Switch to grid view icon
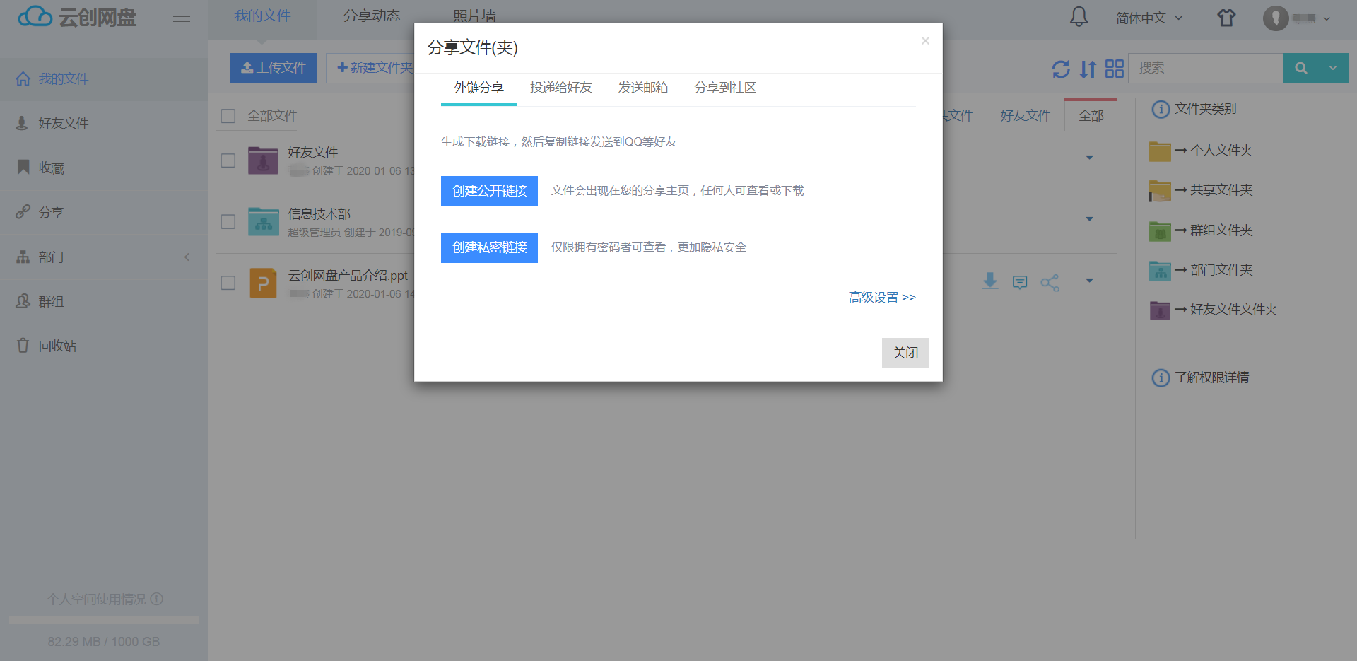Viewport: 1357px width, 661px height. pos(1115,69)
